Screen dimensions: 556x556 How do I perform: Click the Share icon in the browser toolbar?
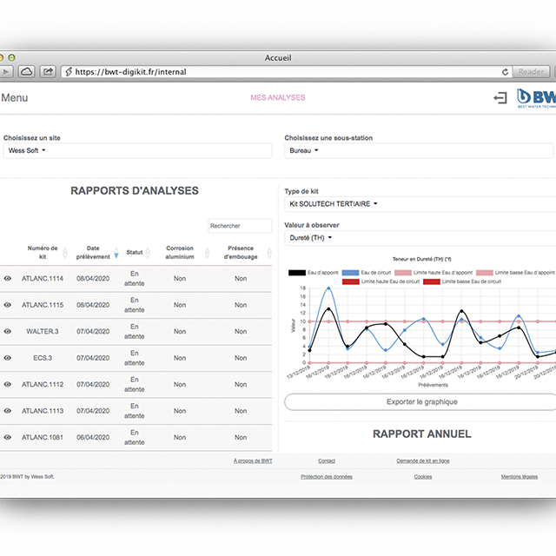(49, 71)
